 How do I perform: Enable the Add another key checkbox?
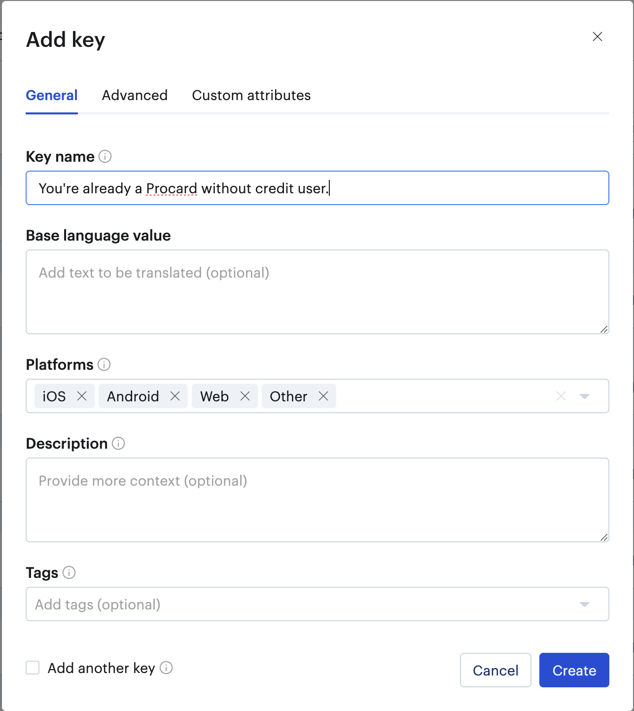click(x=33, y=668)
